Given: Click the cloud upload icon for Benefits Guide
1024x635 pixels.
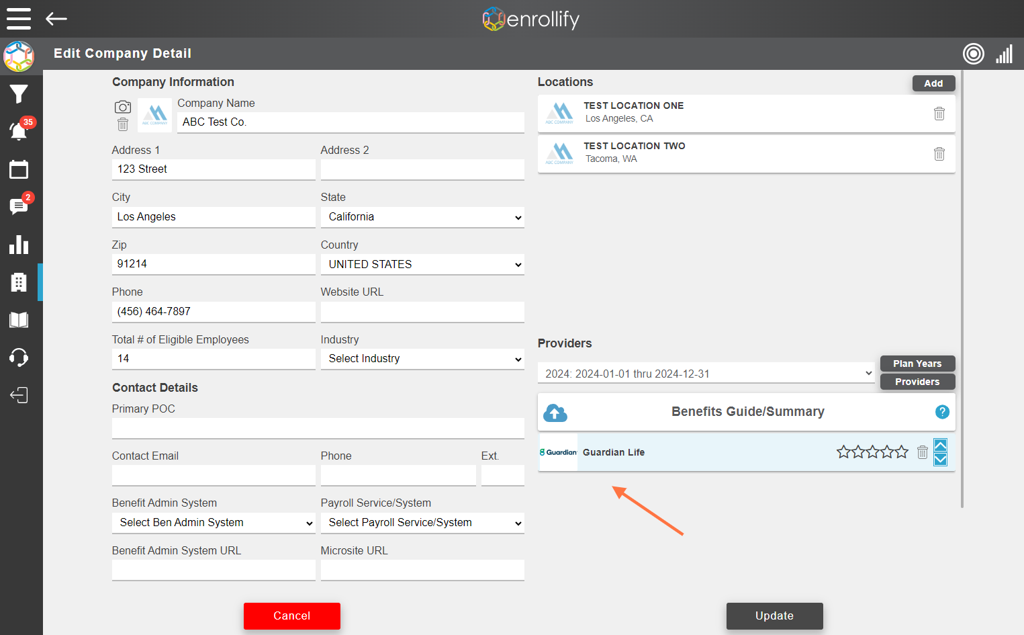Looking at the screenshot, I should 555,413.
